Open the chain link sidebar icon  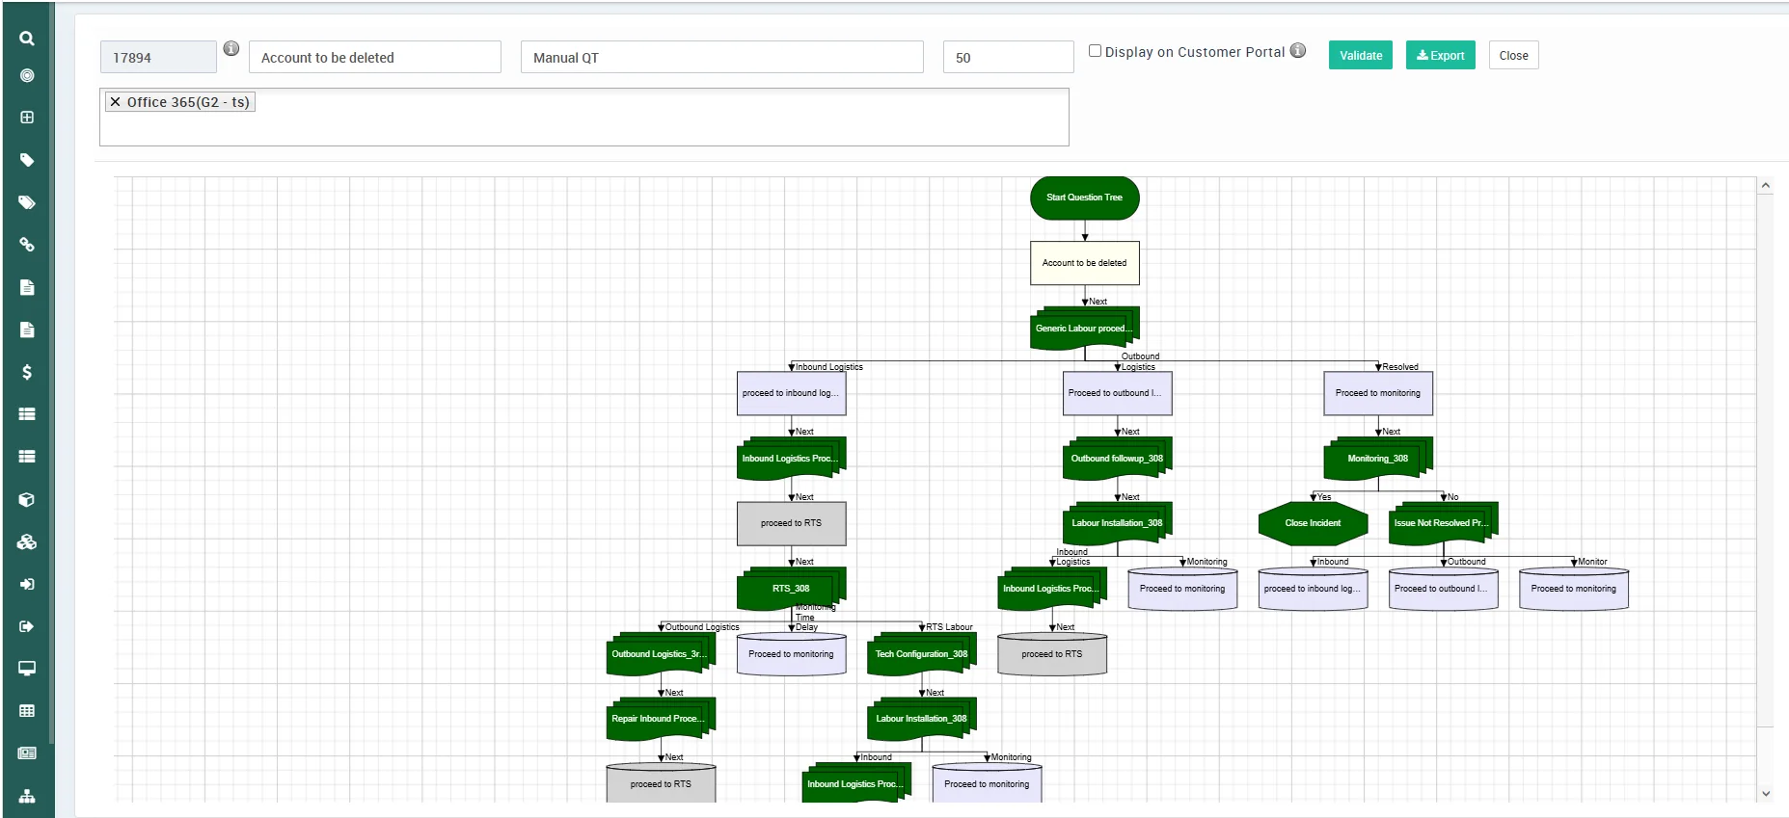point(27,245)
